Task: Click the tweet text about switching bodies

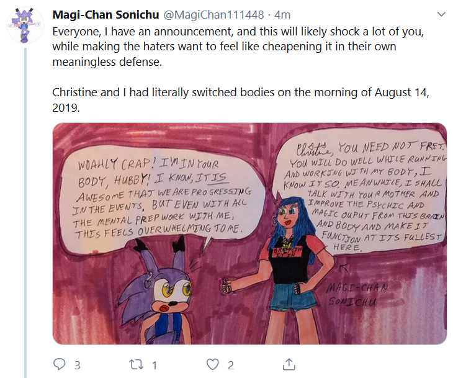Action: point(240,100)
